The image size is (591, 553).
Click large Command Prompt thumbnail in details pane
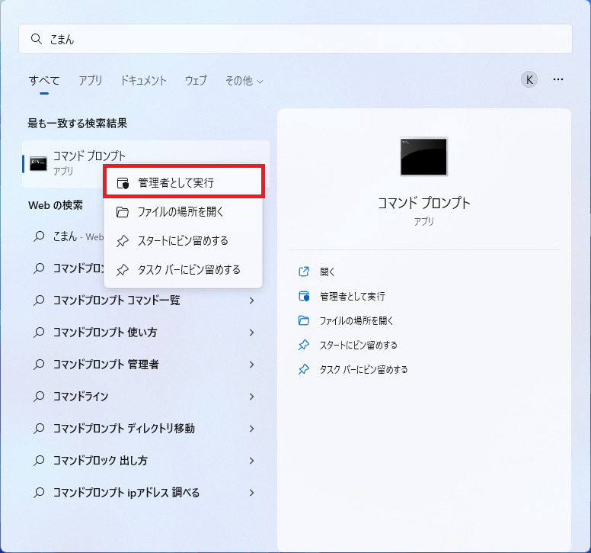point(423,156)
